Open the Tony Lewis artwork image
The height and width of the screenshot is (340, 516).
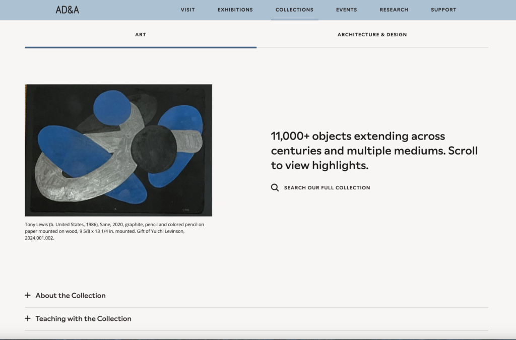(x=118, y=150)
